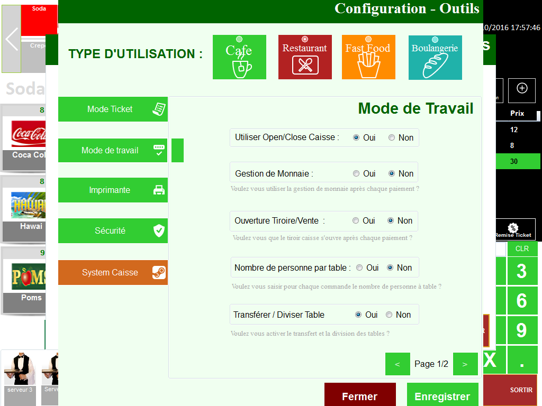Open the Mode de travail settings tab
The width and height of the screenshot is (542, 406).
coord(113,150)
